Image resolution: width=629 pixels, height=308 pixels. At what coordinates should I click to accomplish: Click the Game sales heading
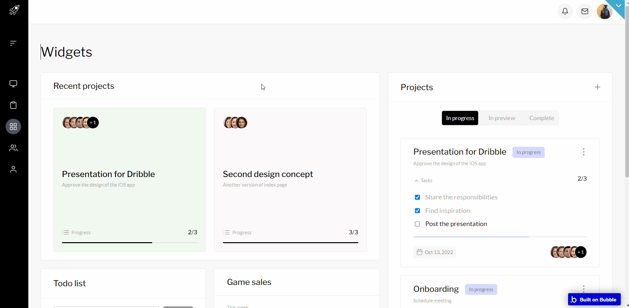tap(249, 282)
